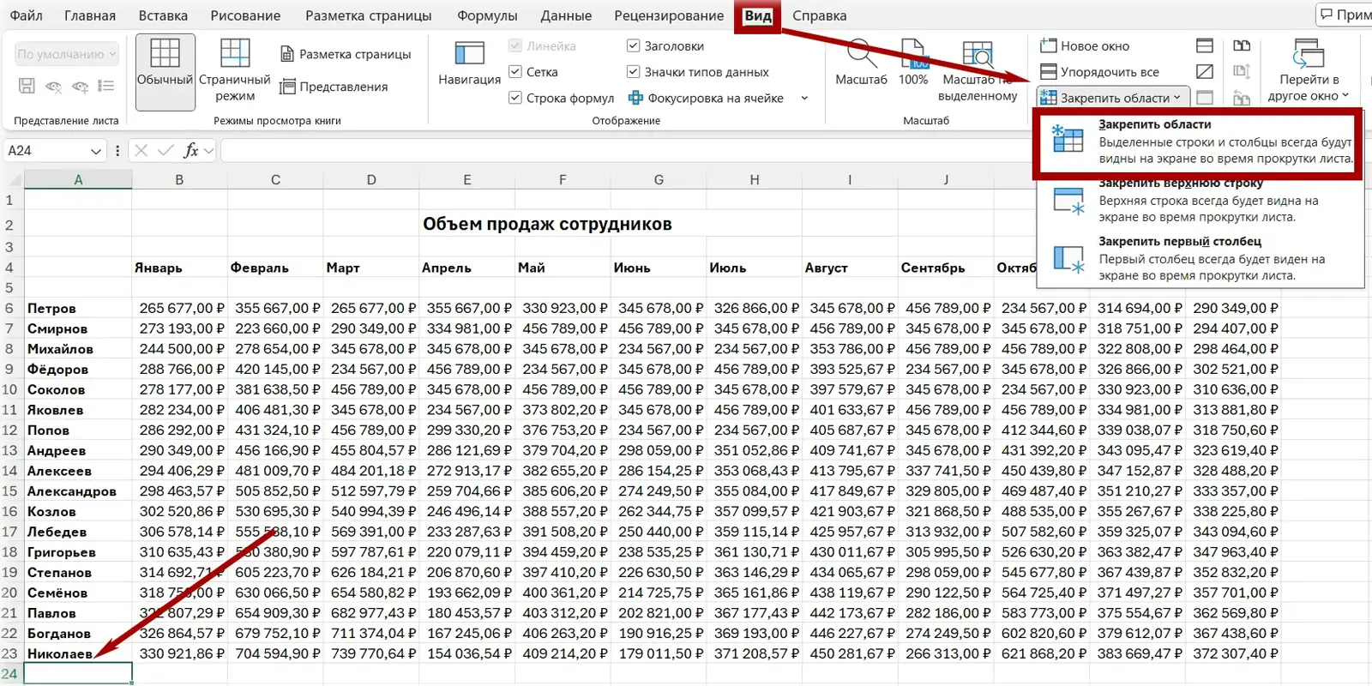Click the Сентябрь header cell
The image size is (1372, 686).
point(947,268)
